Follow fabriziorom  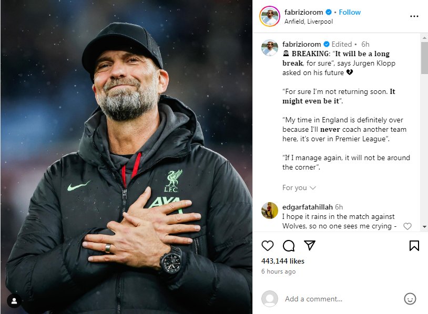(350, 12)
